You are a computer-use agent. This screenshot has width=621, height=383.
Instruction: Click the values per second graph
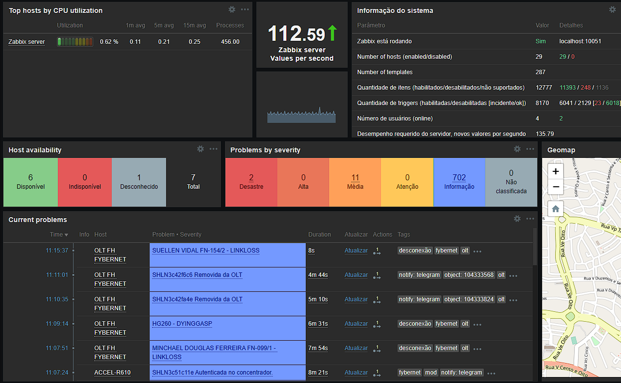302,115
